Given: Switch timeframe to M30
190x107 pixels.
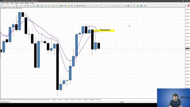Looking at the screenshot, I should coord(96,6).
